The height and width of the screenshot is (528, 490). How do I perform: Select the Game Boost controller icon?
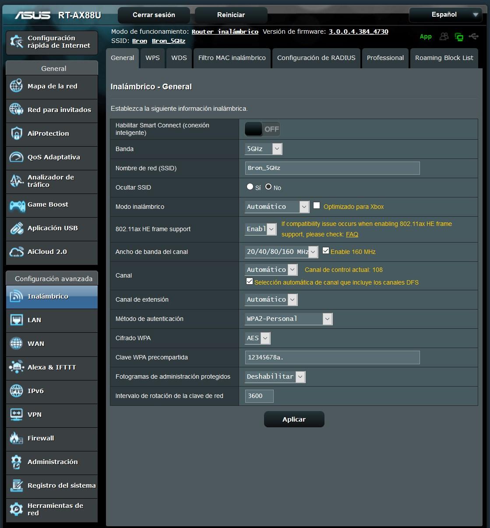pos(17,205)
